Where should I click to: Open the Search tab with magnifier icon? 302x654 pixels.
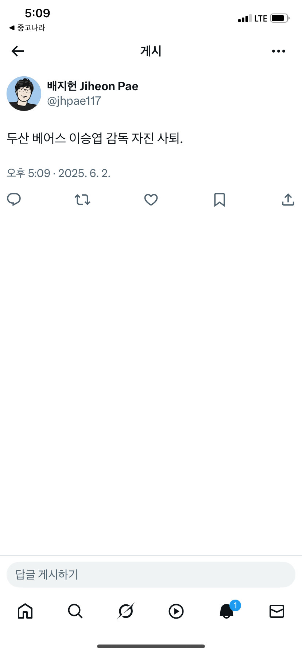click(x=75, y=611)
